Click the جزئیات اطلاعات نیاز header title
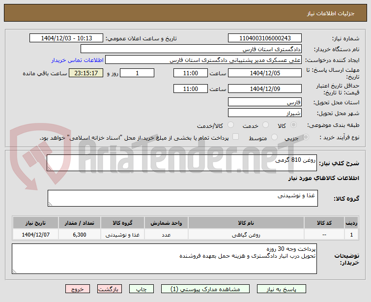This screenshot has height=302, width=371. 331,13
